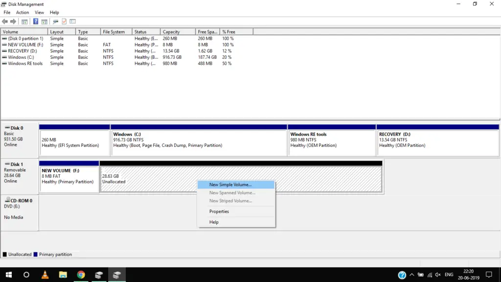Select Windows RE tools 980 MB partition block
Screen dimensions: 501x282
(332, 141)
